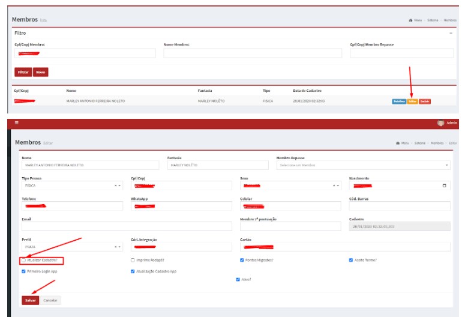Clear the Sexo selection (x icon)
The height and width of the screenshot is (326, 468).
(x=334, y=186)
